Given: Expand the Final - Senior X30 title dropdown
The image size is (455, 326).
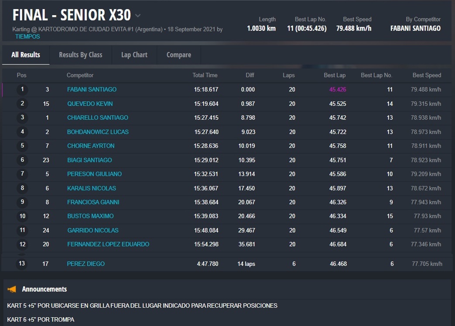Looking at the screenshot, I should 138,16.
